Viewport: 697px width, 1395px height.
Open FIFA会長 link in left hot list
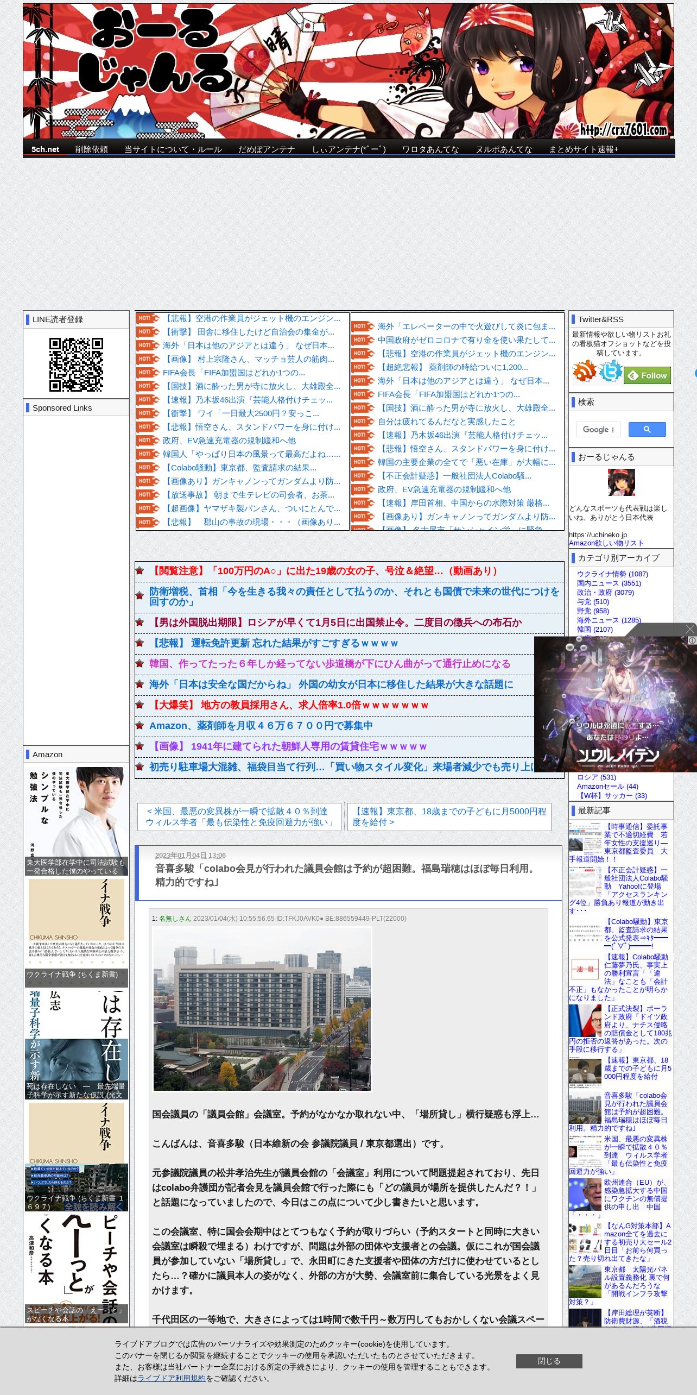[x=234, y=373]
